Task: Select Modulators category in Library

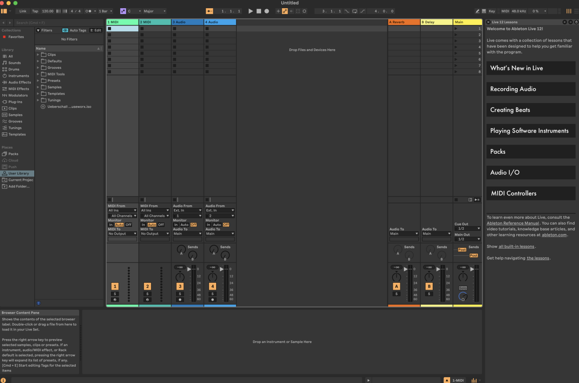Action: point(18,95)
